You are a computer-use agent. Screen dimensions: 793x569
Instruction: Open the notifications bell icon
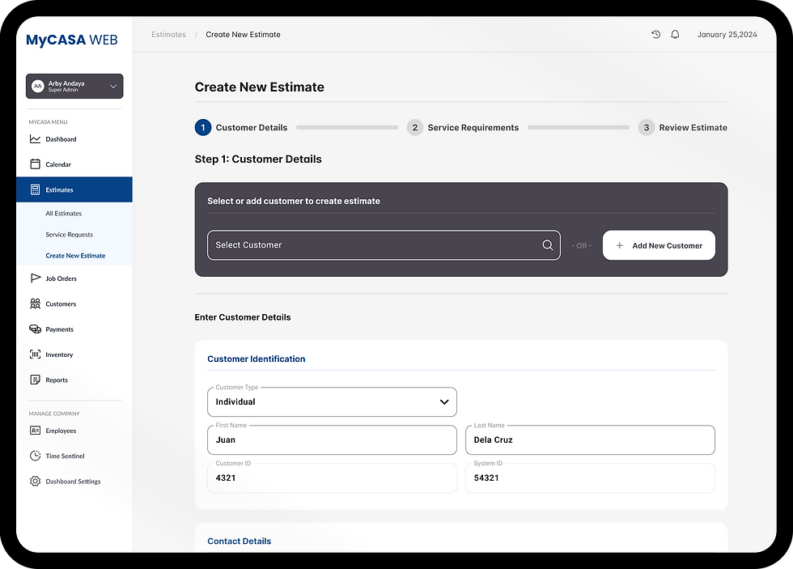[x=675, y=34]
